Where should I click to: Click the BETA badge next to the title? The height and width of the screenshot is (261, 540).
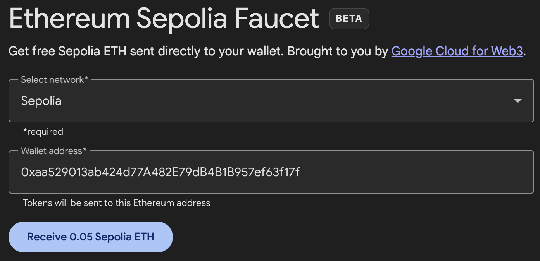pyautogui.click(x=348, y=18)
